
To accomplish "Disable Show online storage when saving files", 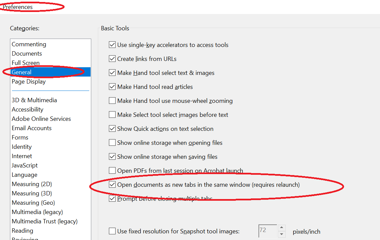I will 112,156.
